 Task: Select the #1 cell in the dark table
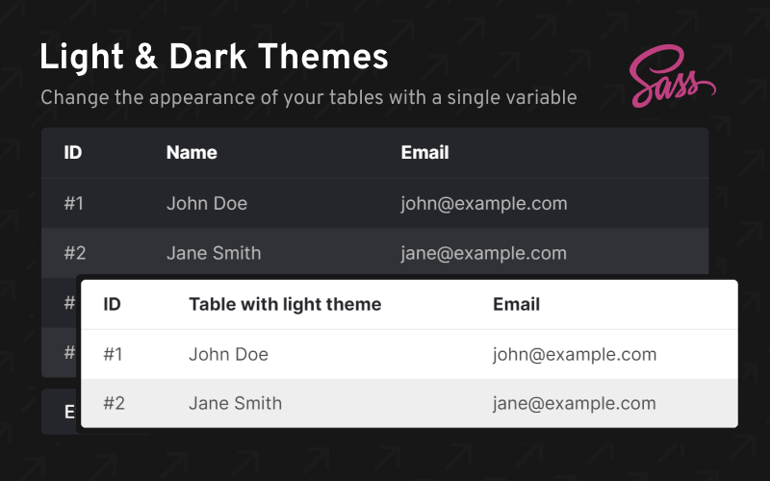(x=74, y=203)
